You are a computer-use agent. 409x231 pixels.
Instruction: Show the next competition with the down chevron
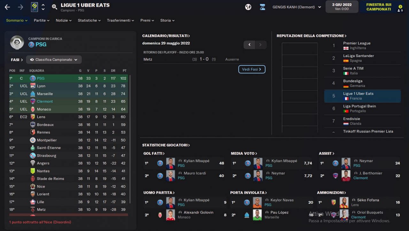click(43, 9)
